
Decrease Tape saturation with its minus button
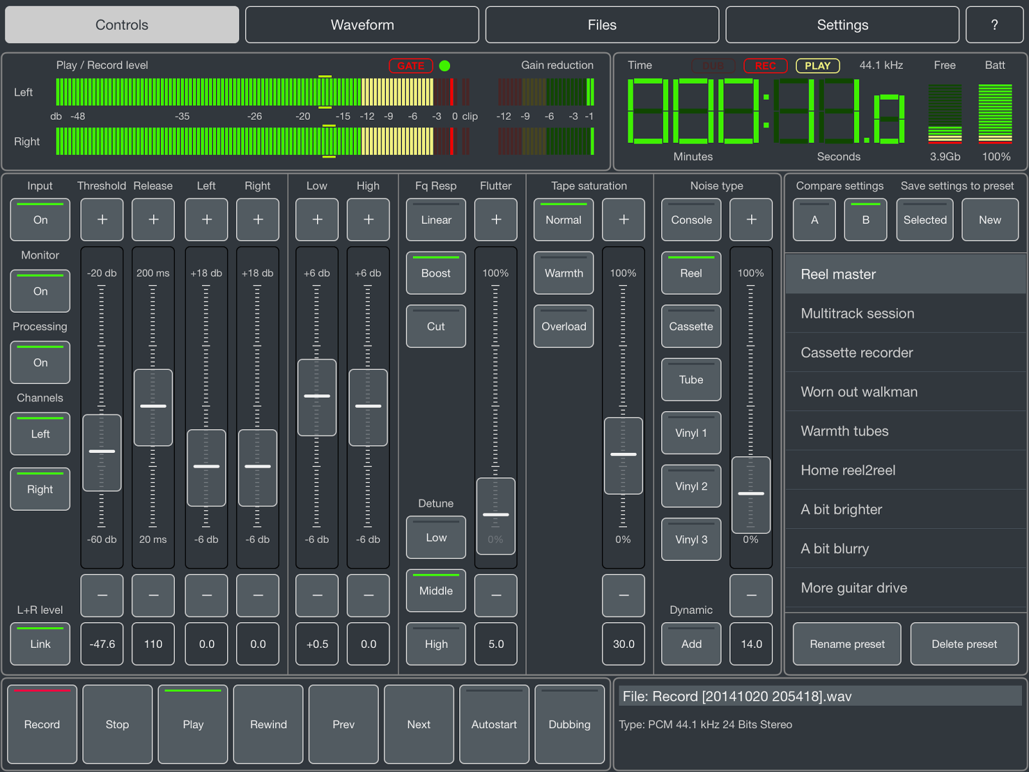click(x=624, y=595)
